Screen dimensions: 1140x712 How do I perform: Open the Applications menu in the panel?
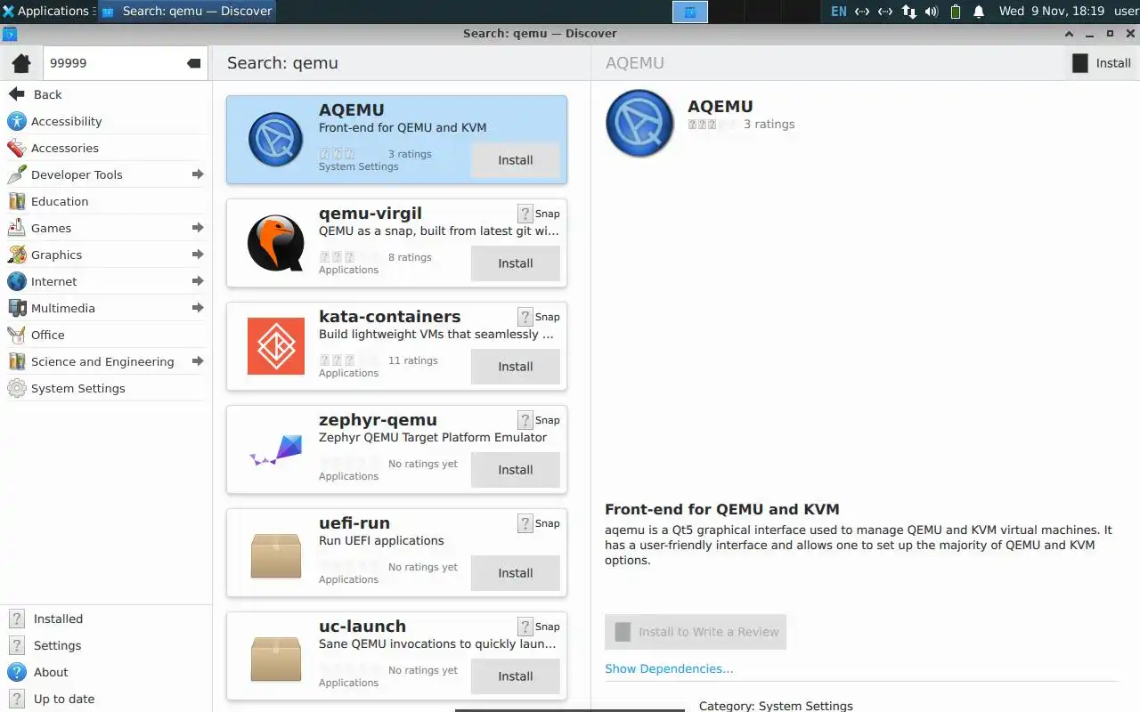47,11
